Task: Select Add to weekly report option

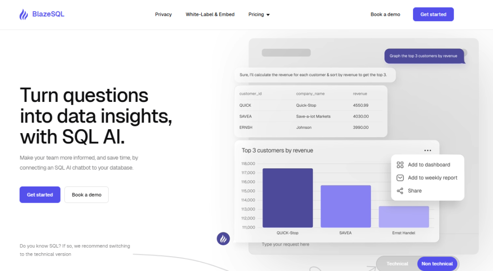Action: tap(432, 178)
